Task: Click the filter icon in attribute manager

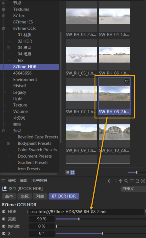Action: 132,181
